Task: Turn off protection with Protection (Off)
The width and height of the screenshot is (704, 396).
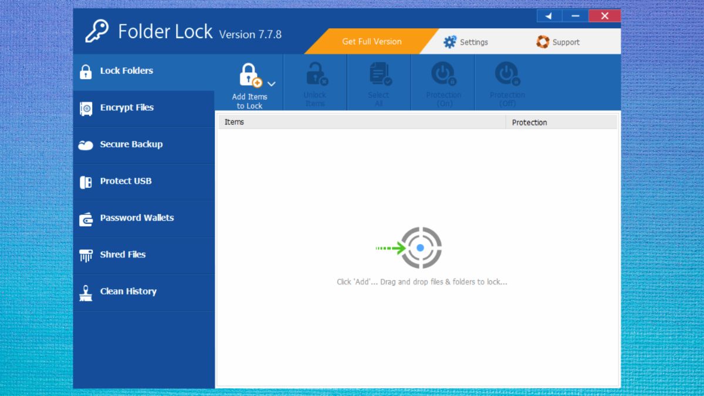Action: click(x=507, y=82)
